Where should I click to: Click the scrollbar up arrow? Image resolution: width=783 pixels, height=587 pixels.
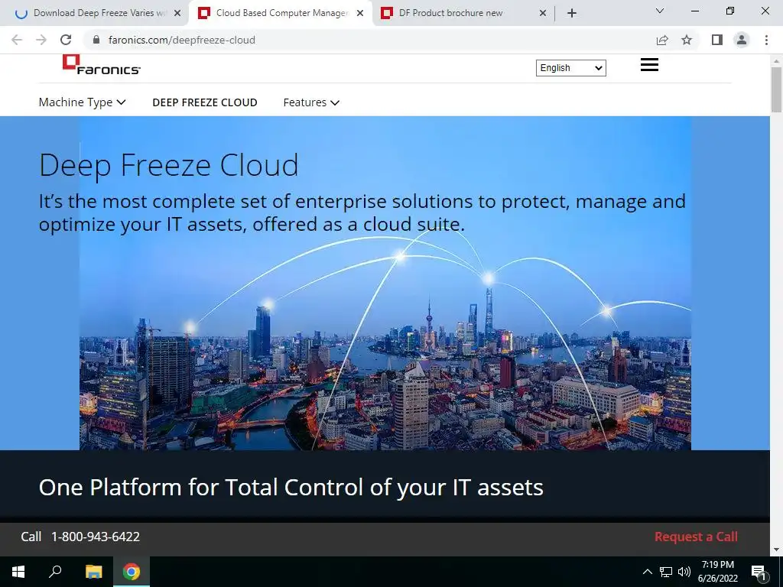pyautogui.click(x=776, y=61)
